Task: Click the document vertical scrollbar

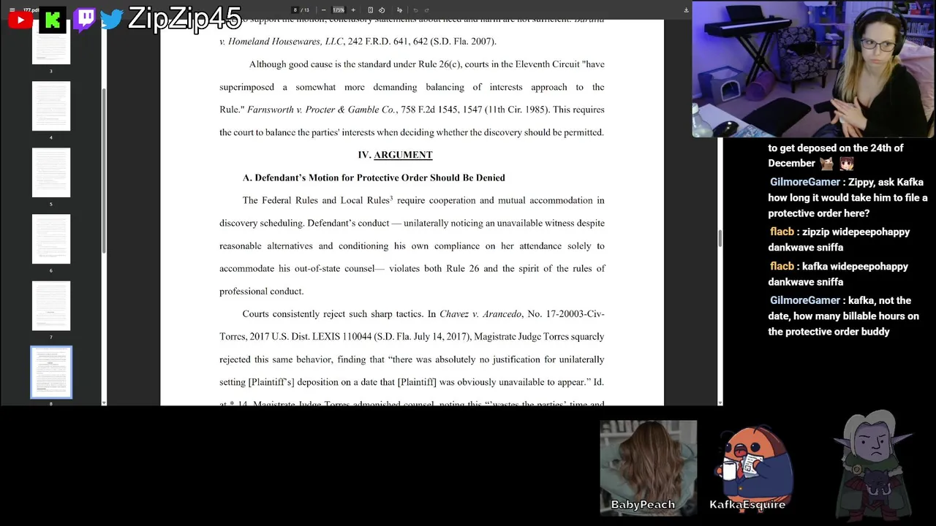Action: [x=720, y=237]
